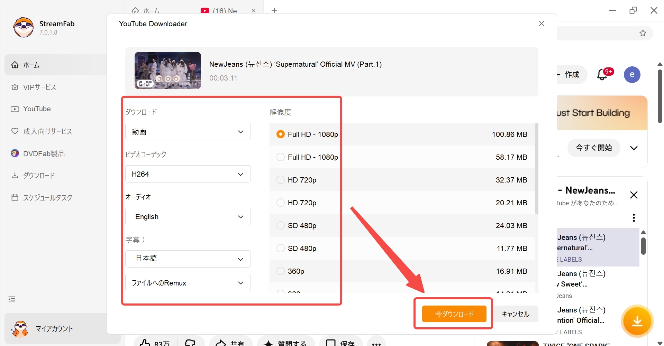Image resolution: width=664 pixels, height=346 pixels.
Task: Close the YouTube Downloader dialog
Action: click(542, 24)
